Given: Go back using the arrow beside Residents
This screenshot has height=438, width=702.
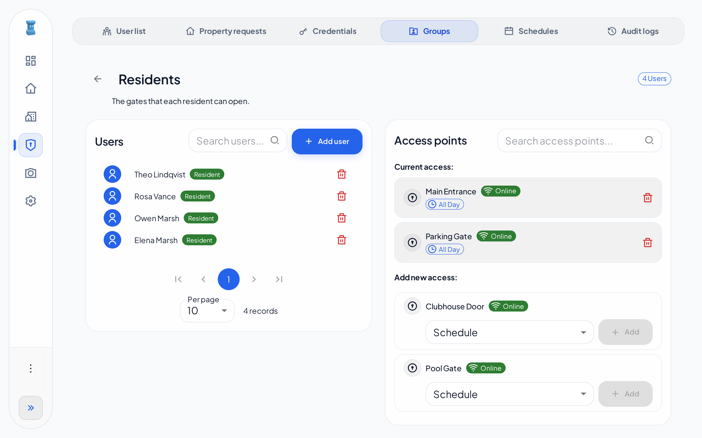Looking at the screenshot, I should pos(98,79).
